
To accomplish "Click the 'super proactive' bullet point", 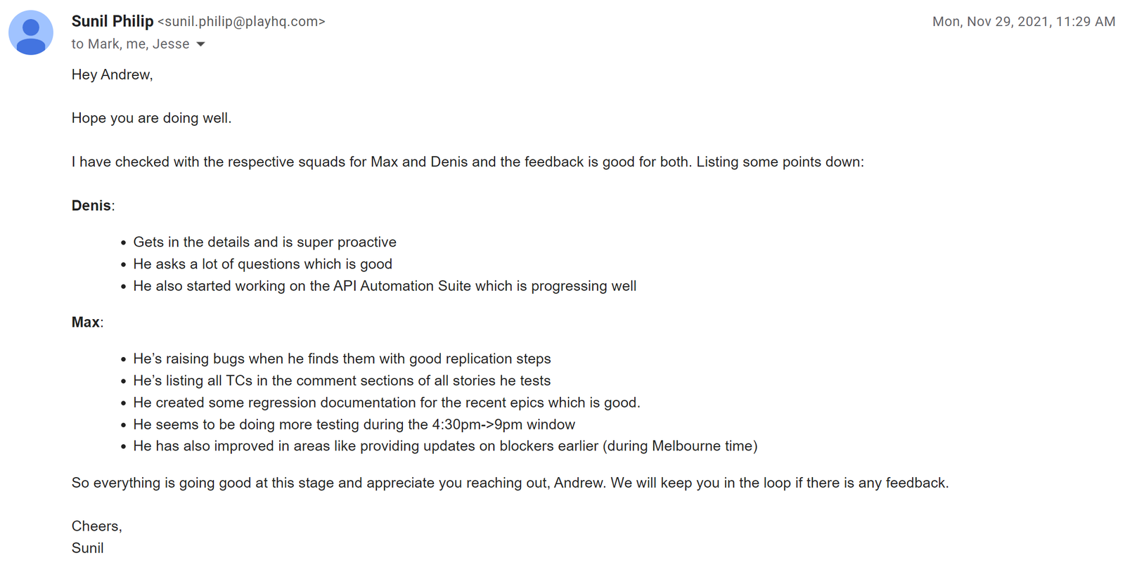I will pos(265,242).
